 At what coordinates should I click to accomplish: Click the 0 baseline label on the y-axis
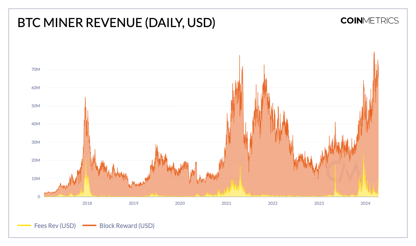coord(39,196)
